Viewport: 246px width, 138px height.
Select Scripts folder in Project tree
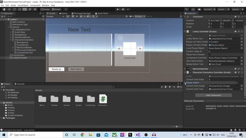11,113
